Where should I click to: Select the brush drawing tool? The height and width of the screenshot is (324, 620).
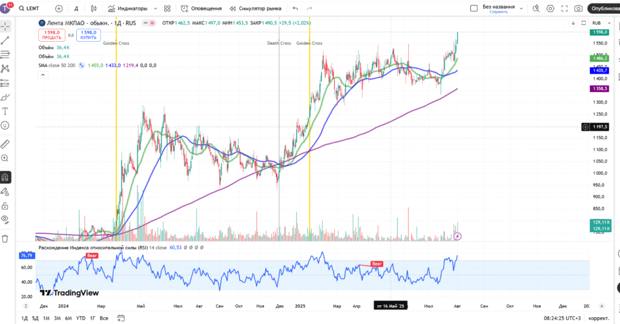[x=5, y=97]
